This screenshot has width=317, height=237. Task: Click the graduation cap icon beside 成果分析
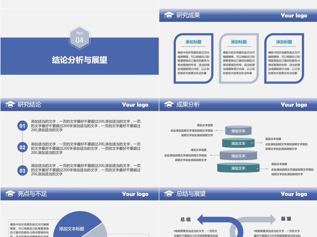tap(169, 104)
